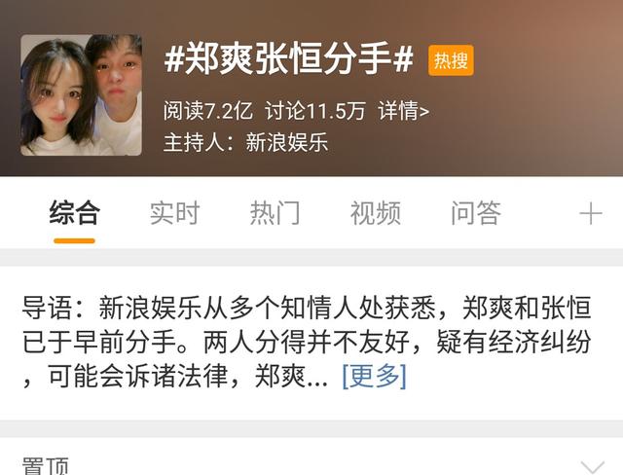Tap the plus icon beside the tabs

(x=591, y=214)
